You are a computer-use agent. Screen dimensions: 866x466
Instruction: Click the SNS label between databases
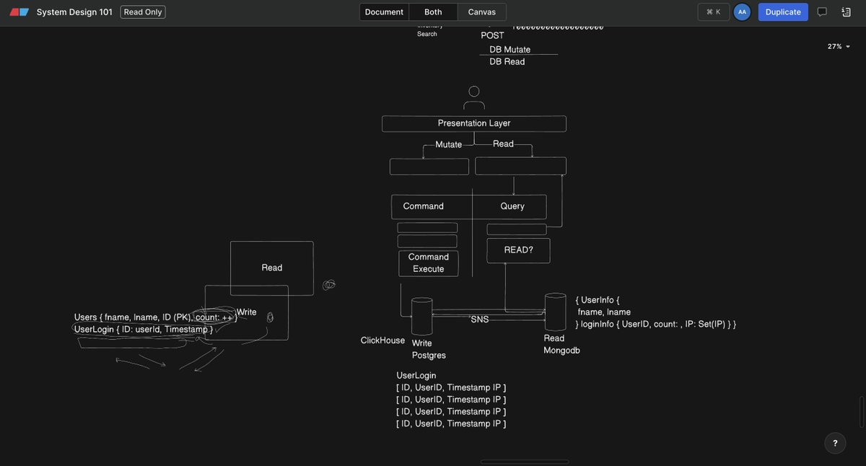[x=480, y=319]
